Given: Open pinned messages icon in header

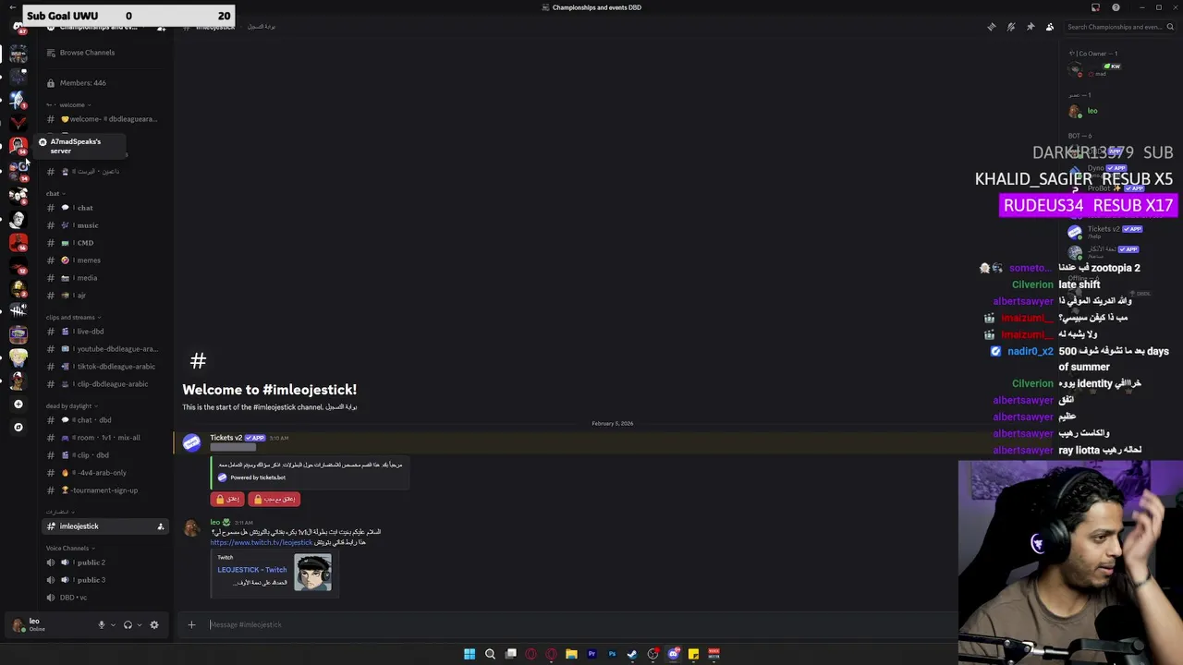Looking at the screenshot, I should (x=1031, y=27).
